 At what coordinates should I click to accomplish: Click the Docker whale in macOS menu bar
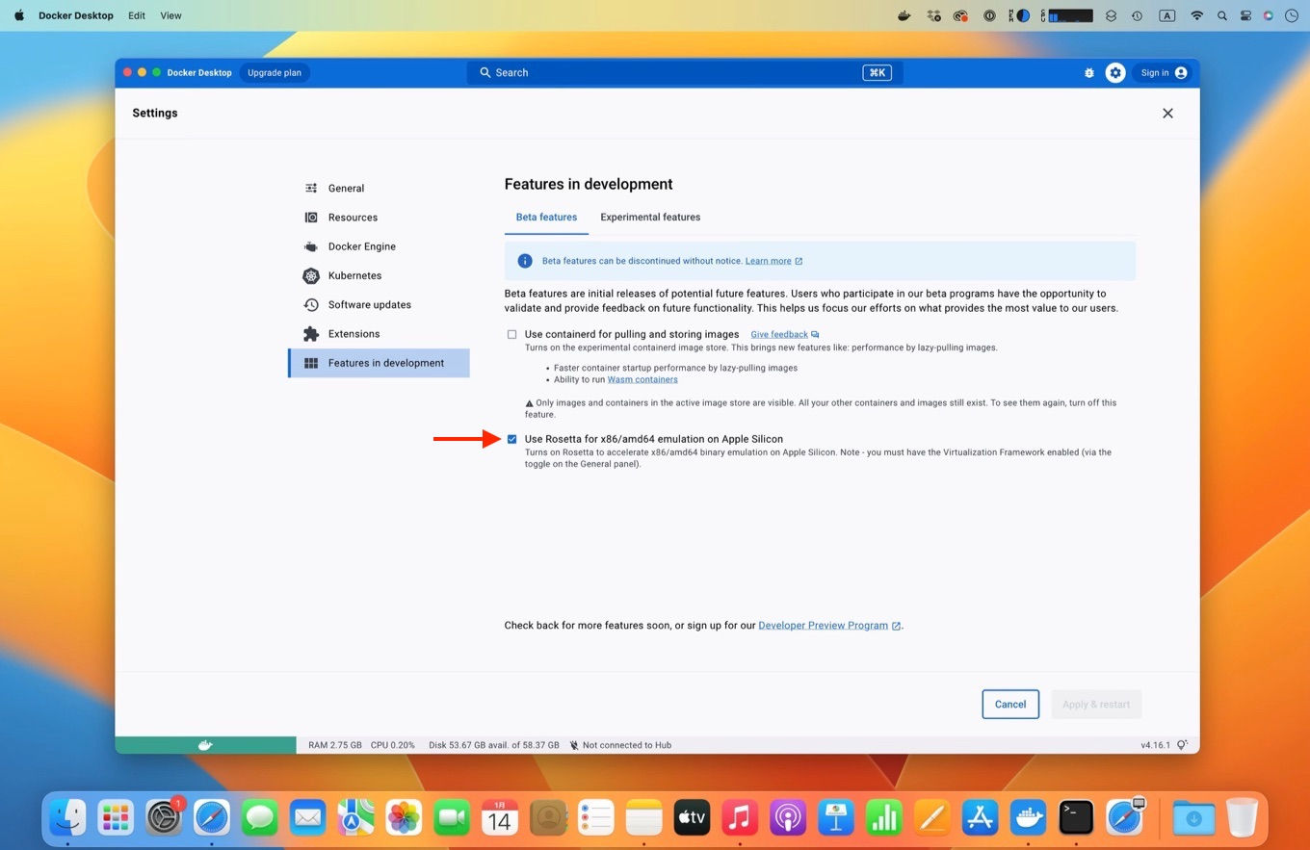(904, 15)
